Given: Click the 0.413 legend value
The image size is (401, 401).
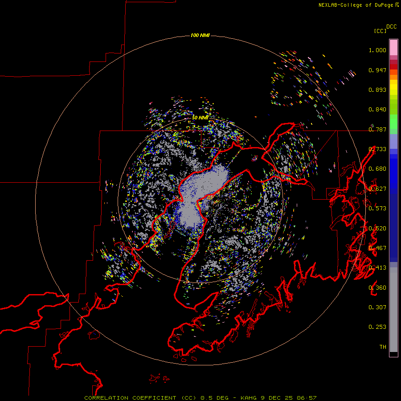Looking at the screenshot, I should tap(377, 268).
